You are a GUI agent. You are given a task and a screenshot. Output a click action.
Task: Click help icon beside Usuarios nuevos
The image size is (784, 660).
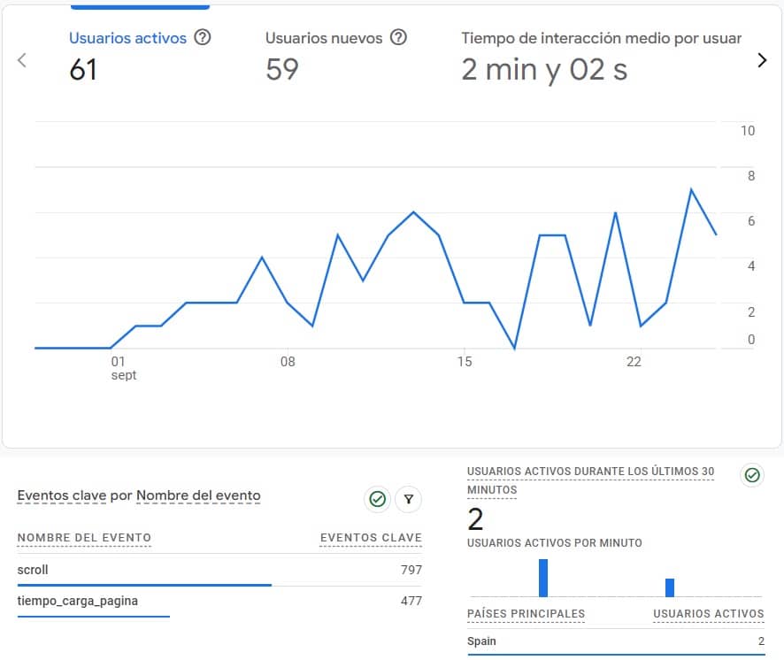pyautogui.click(x=399, y=38)
